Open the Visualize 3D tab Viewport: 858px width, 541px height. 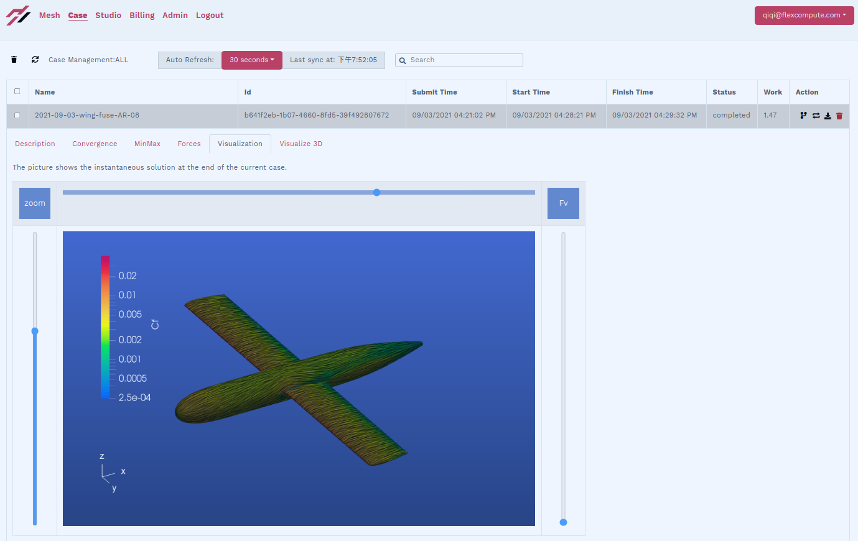pyautogui.click(x=301, y=144)
